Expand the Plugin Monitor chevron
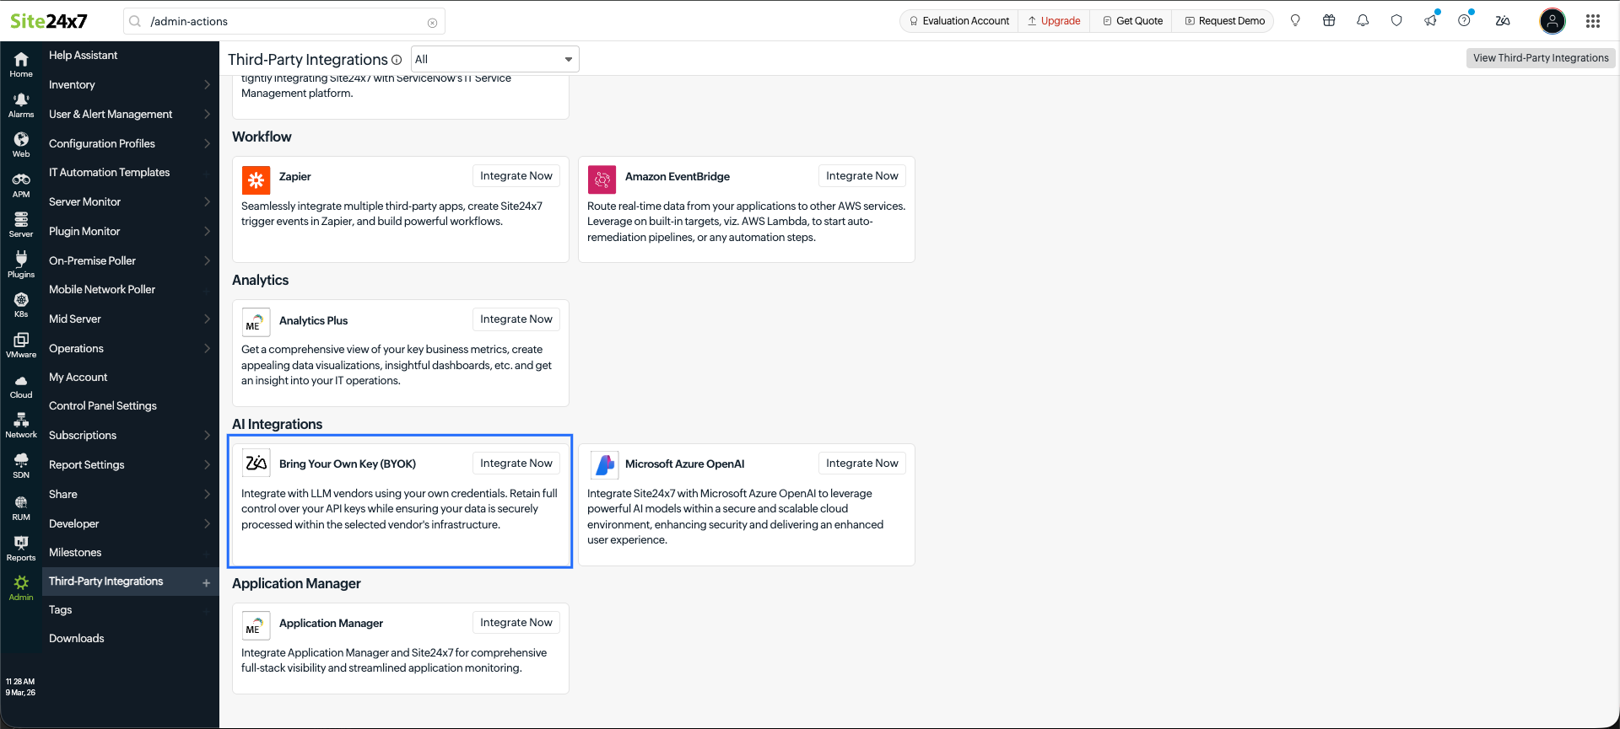1620x729 pixels. tap(207, 231)
